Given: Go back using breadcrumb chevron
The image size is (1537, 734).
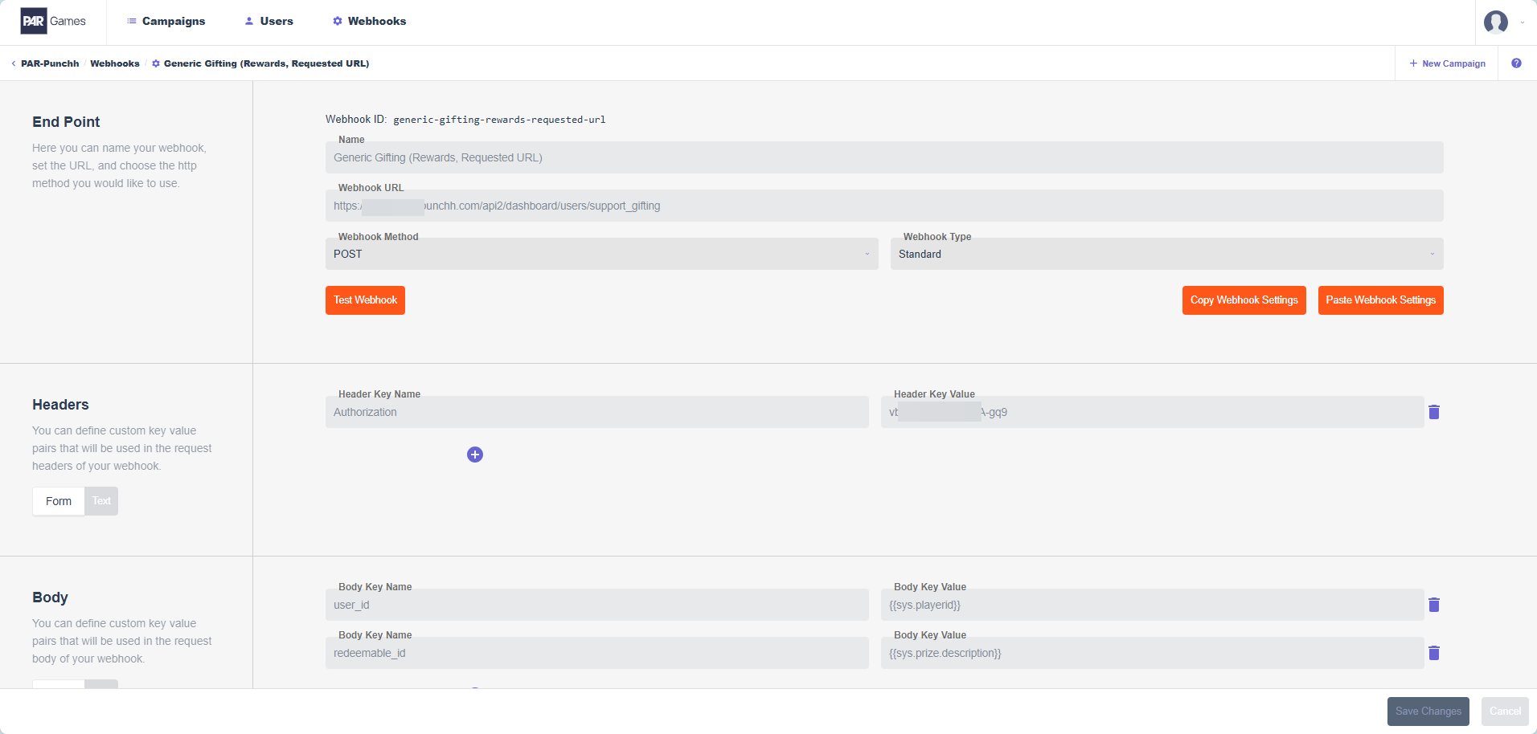Looking at the screenshot, I should [x=14, y=63].
